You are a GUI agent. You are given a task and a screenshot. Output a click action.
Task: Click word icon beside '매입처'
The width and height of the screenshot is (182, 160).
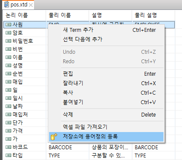click(8, 114)
